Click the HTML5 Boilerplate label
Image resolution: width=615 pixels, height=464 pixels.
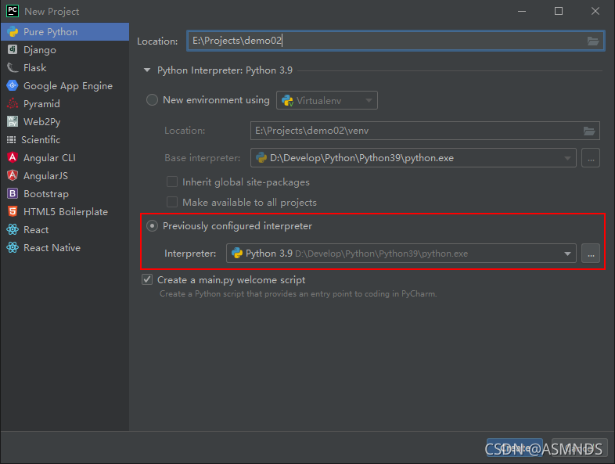[66, 212]
